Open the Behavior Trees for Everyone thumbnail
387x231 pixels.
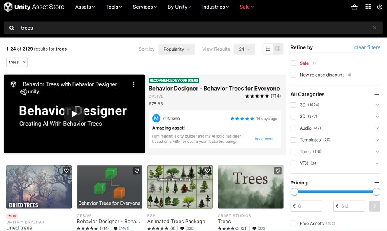pyautogui.click(x=110, y=187)
